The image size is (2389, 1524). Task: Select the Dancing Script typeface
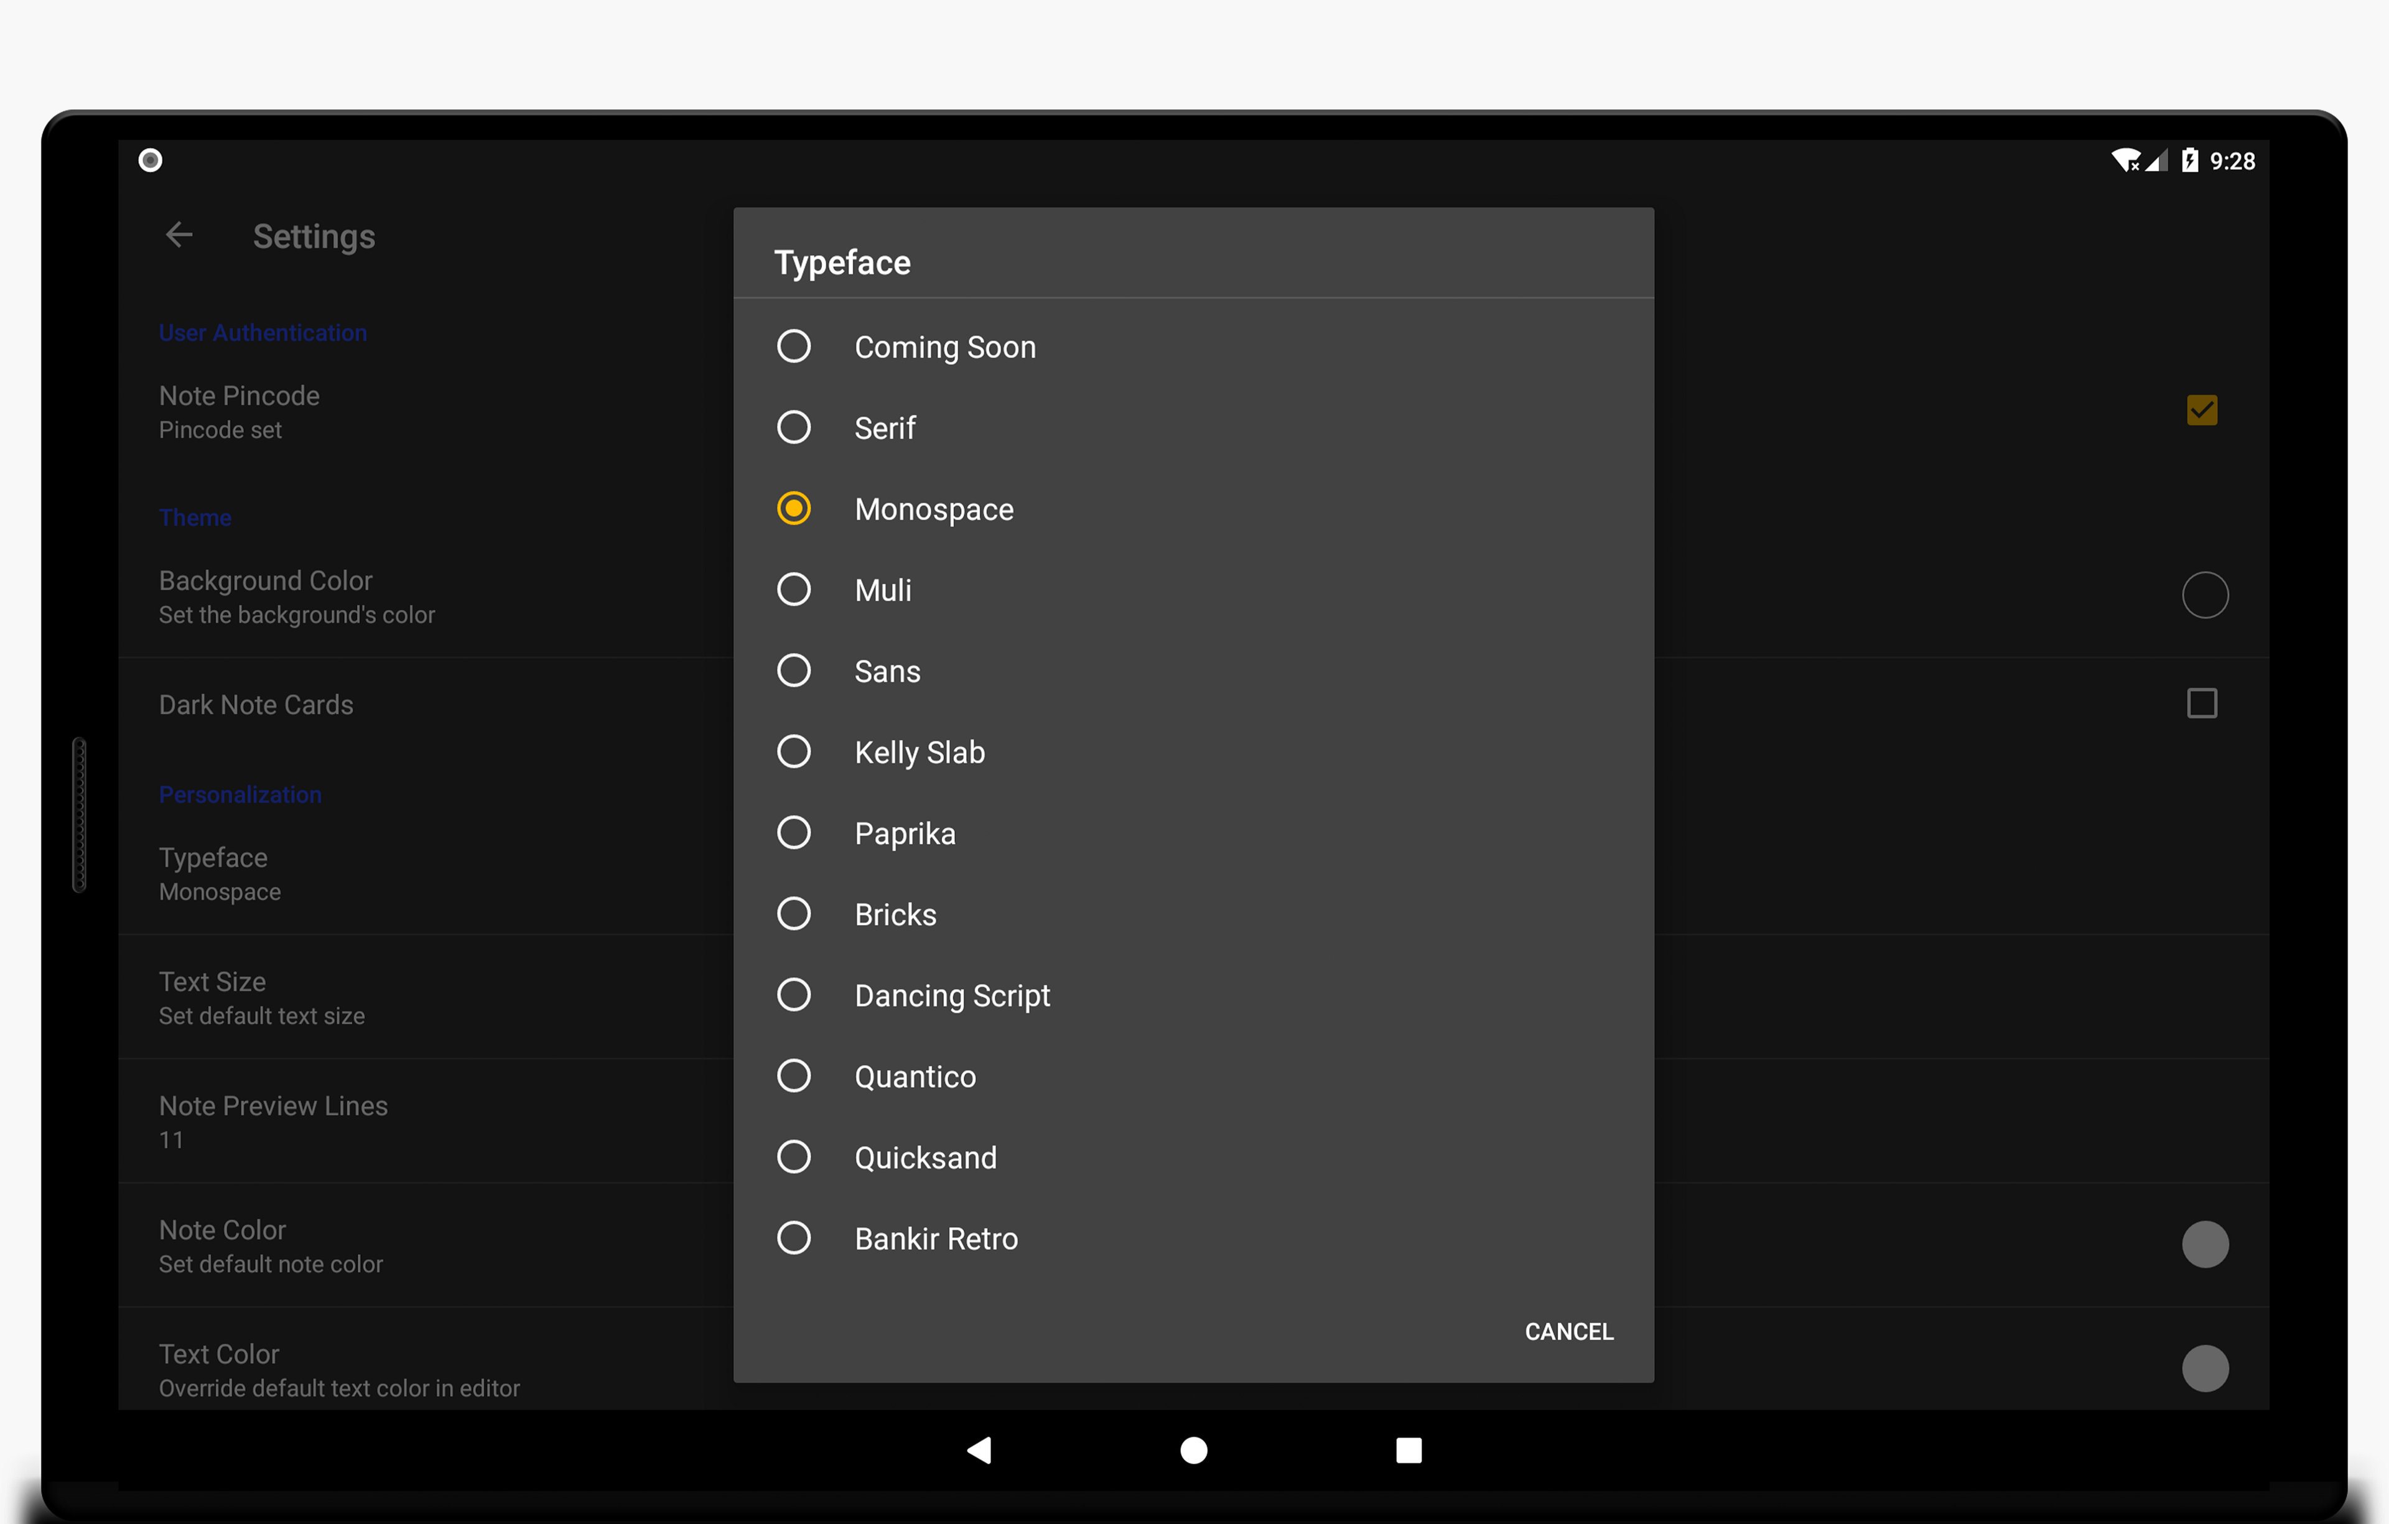(1193, 995)
